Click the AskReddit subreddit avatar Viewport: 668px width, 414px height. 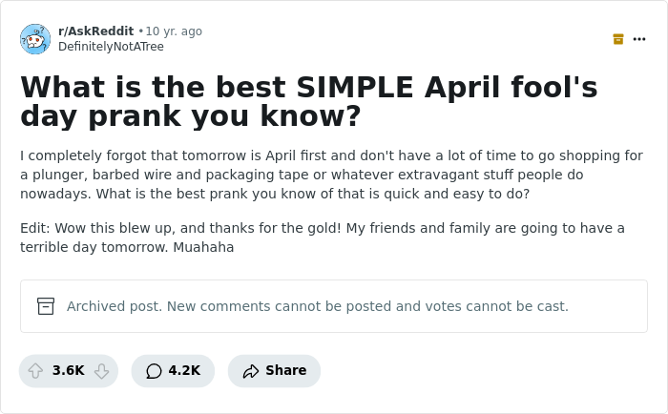(35, 39)
